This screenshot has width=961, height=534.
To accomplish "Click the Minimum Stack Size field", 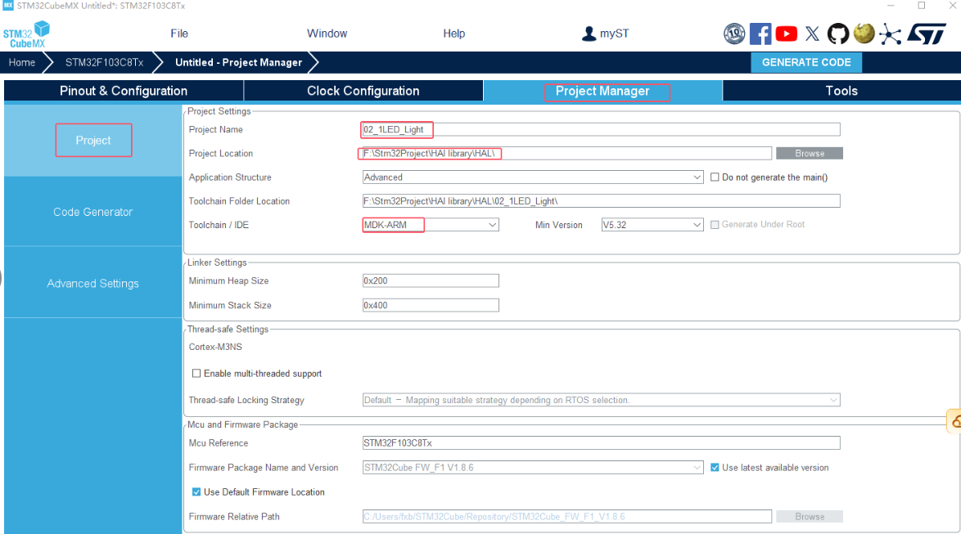I will coord(431,305).
